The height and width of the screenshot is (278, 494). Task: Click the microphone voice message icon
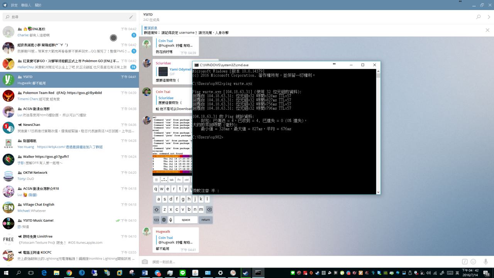(x=486, y=262)
